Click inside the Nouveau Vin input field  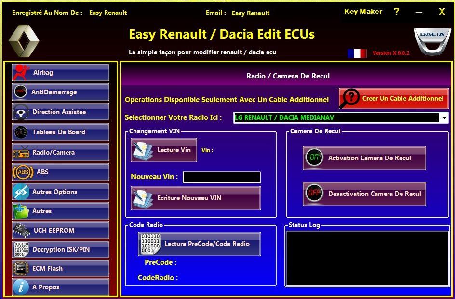click(x=221, y=177)
